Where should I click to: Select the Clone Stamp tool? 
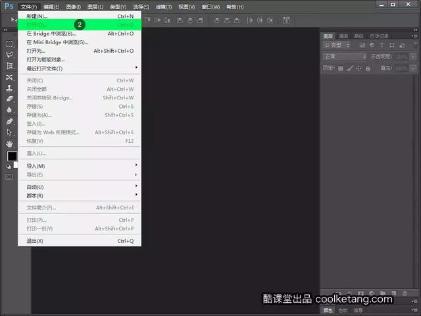(10, 88)
